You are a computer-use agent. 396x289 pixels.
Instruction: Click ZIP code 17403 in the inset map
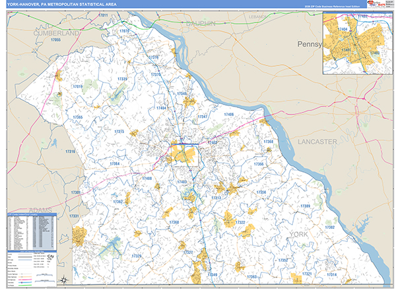[x=374, y=52]
